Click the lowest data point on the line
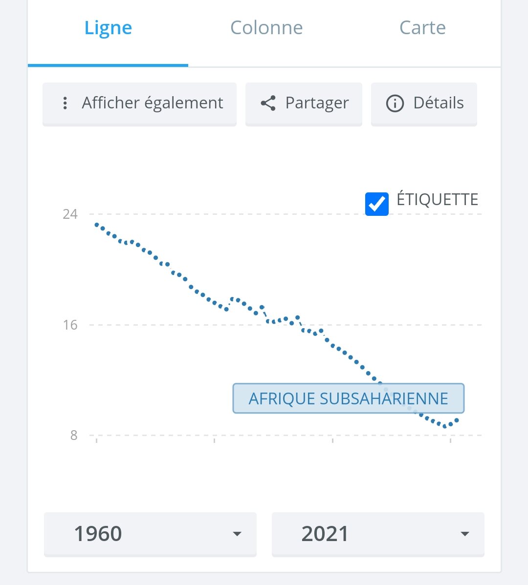This screenshot has height=585, width=528. pos(445,426)
